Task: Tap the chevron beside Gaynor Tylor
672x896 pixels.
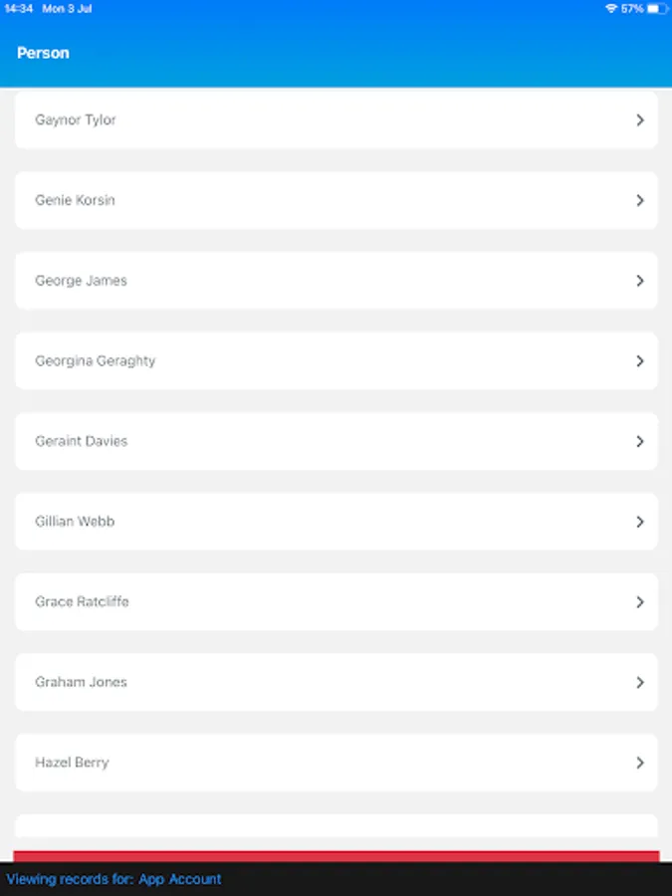Action: click(640, 120)
